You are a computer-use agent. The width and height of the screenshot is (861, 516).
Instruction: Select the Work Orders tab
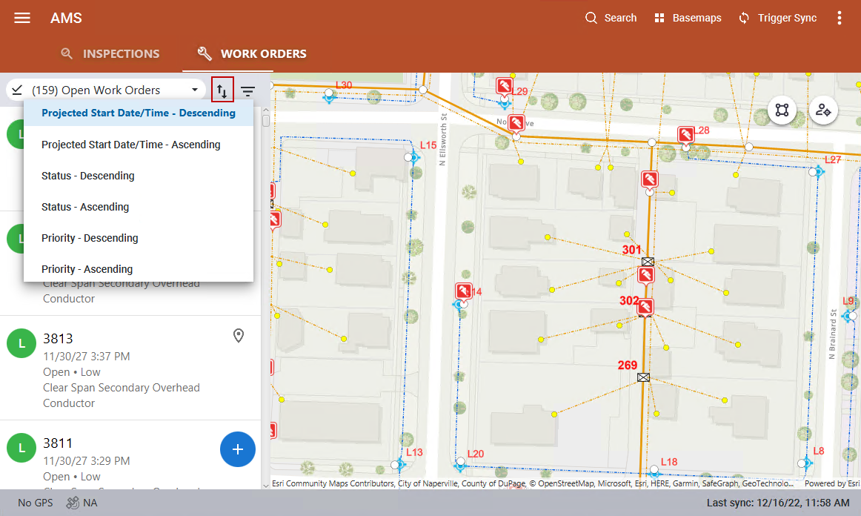coord(252,53)
